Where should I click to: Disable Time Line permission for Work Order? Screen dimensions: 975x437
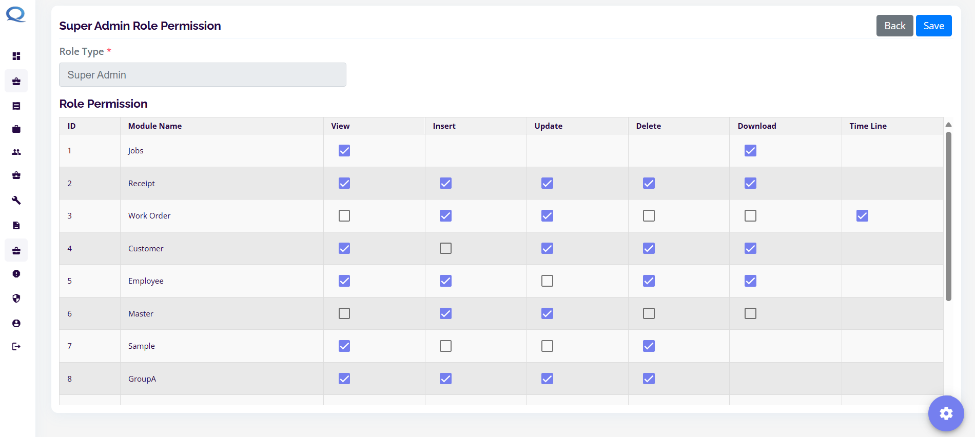click(x=862, y=216)
